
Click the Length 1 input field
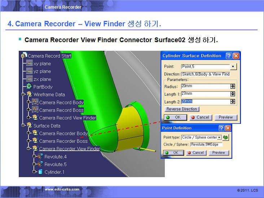pyautogui.click(x=205, y=94)
